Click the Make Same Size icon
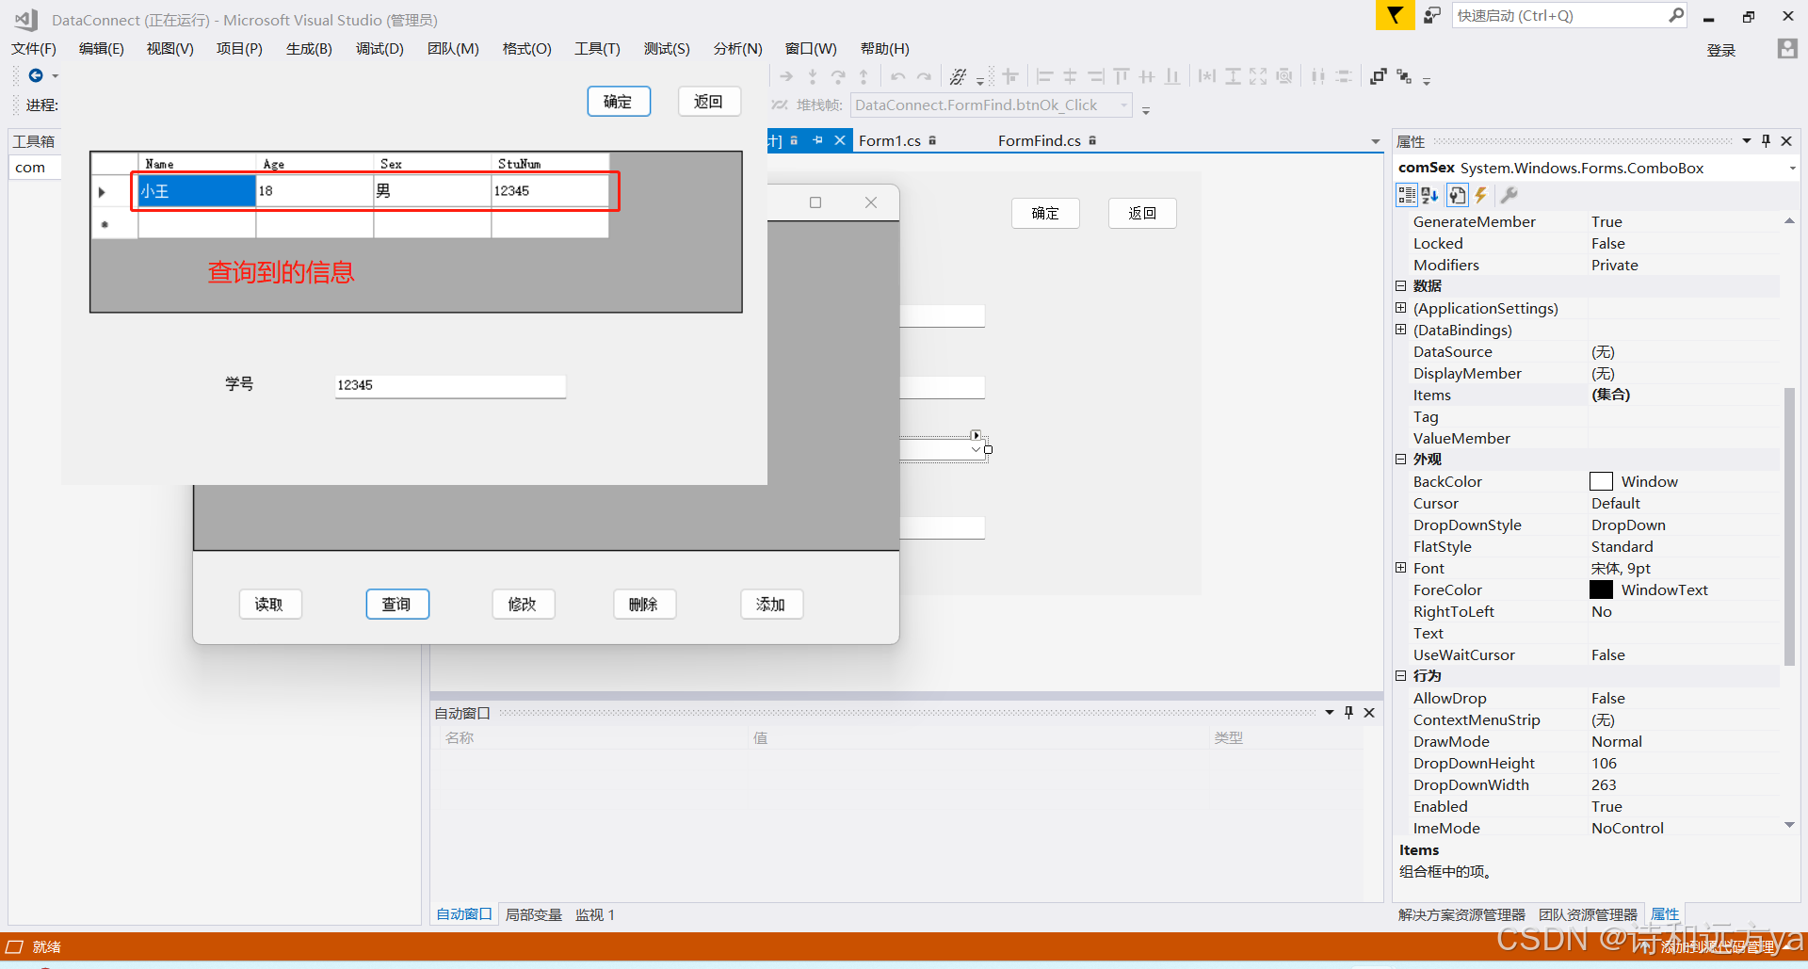The width and height of the screenshot is (1808, 969). click(x=1258, y=76)
